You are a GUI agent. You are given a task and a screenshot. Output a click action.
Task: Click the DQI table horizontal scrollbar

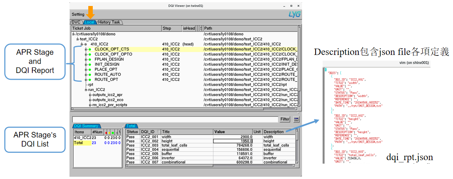(210, 165)
